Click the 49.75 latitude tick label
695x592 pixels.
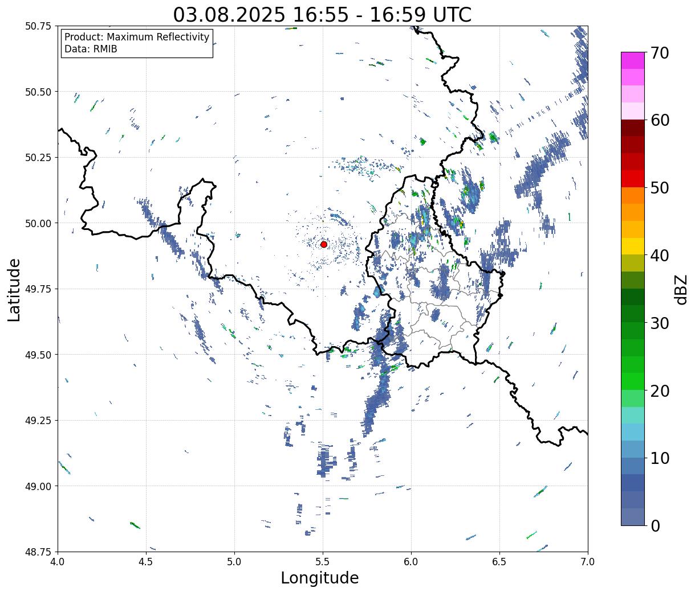coord(38,289)
